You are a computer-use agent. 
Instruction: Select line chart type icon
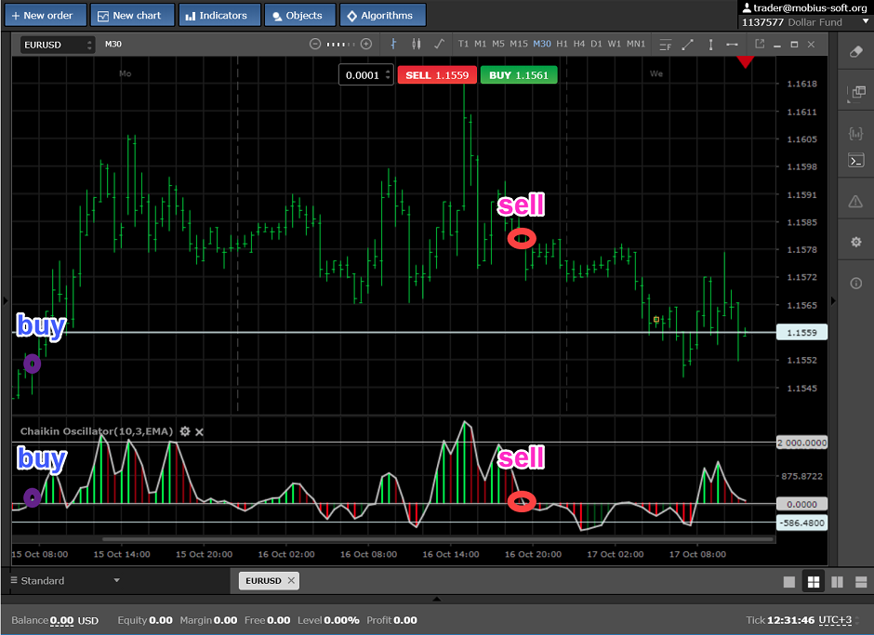tap(439, 44)
